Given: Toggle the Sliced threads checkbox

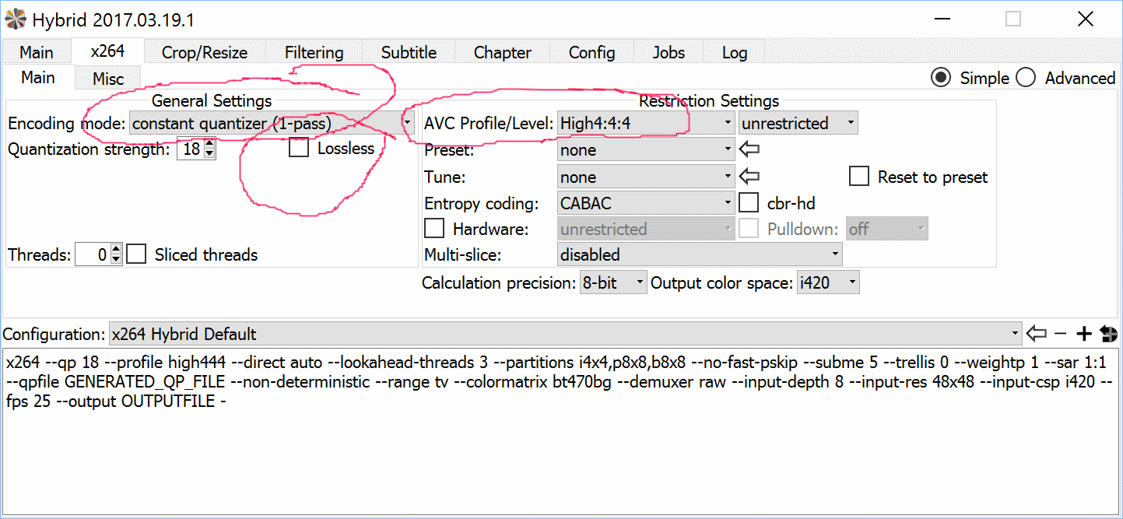Looking at the screenshot, I should pyautogui.click(x=136, y=254).
